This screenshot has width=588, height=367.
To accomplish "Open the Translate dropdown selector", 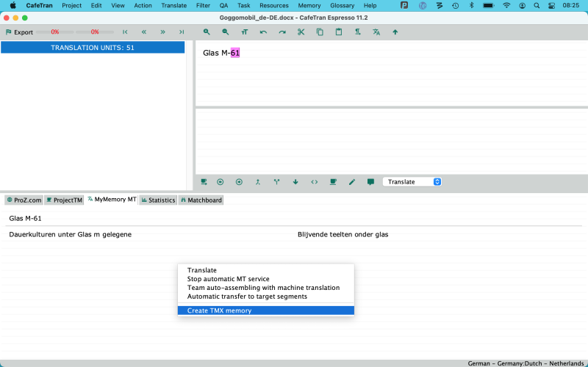I will 412,182.
